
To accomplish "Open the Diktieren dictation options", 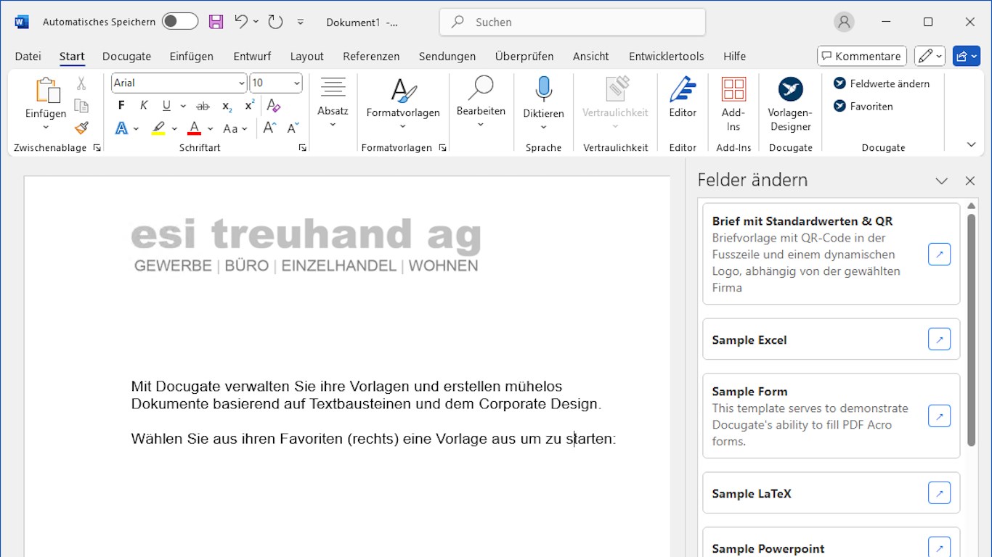I will [543, 128].
